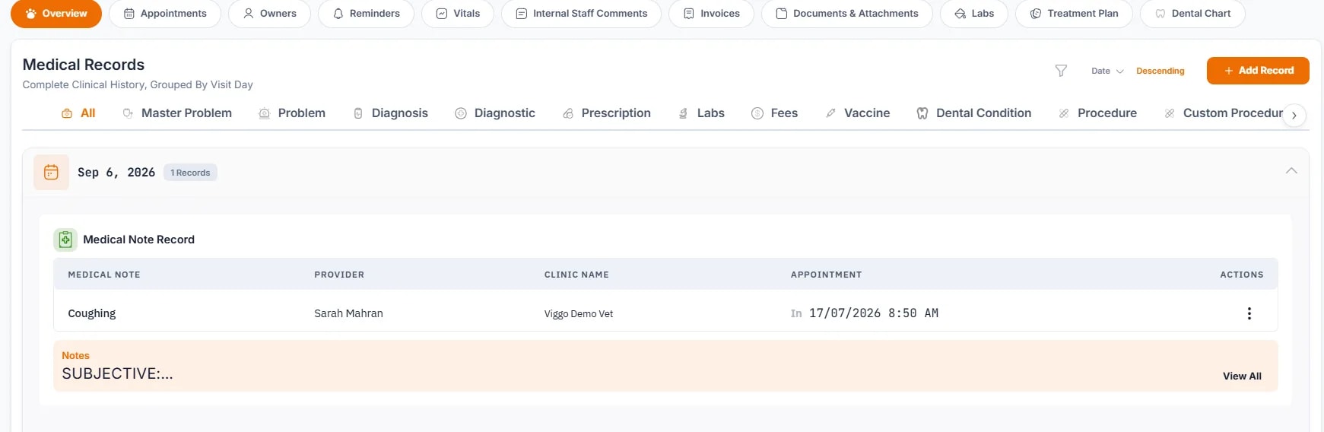Viewport: 1324px width, 432px height.
Task: Filter records by Dental Condition
Action: 973,113
